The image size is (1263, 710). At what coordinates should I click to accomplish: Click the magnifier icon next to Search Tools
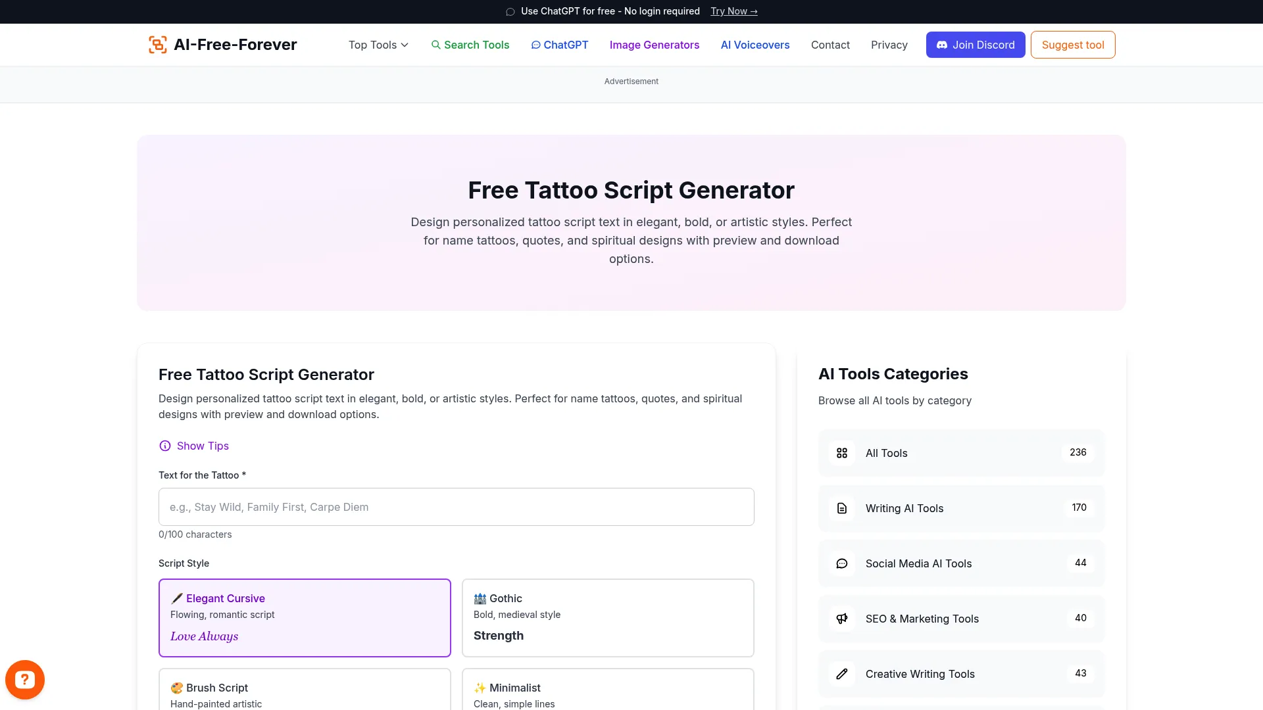click(x=436, y=45)
